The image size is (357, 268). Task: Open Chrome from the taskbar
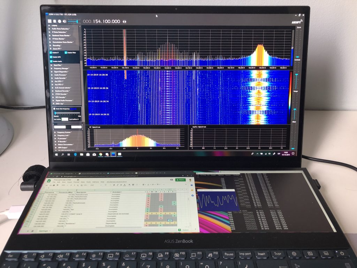(x=100, y=154)
